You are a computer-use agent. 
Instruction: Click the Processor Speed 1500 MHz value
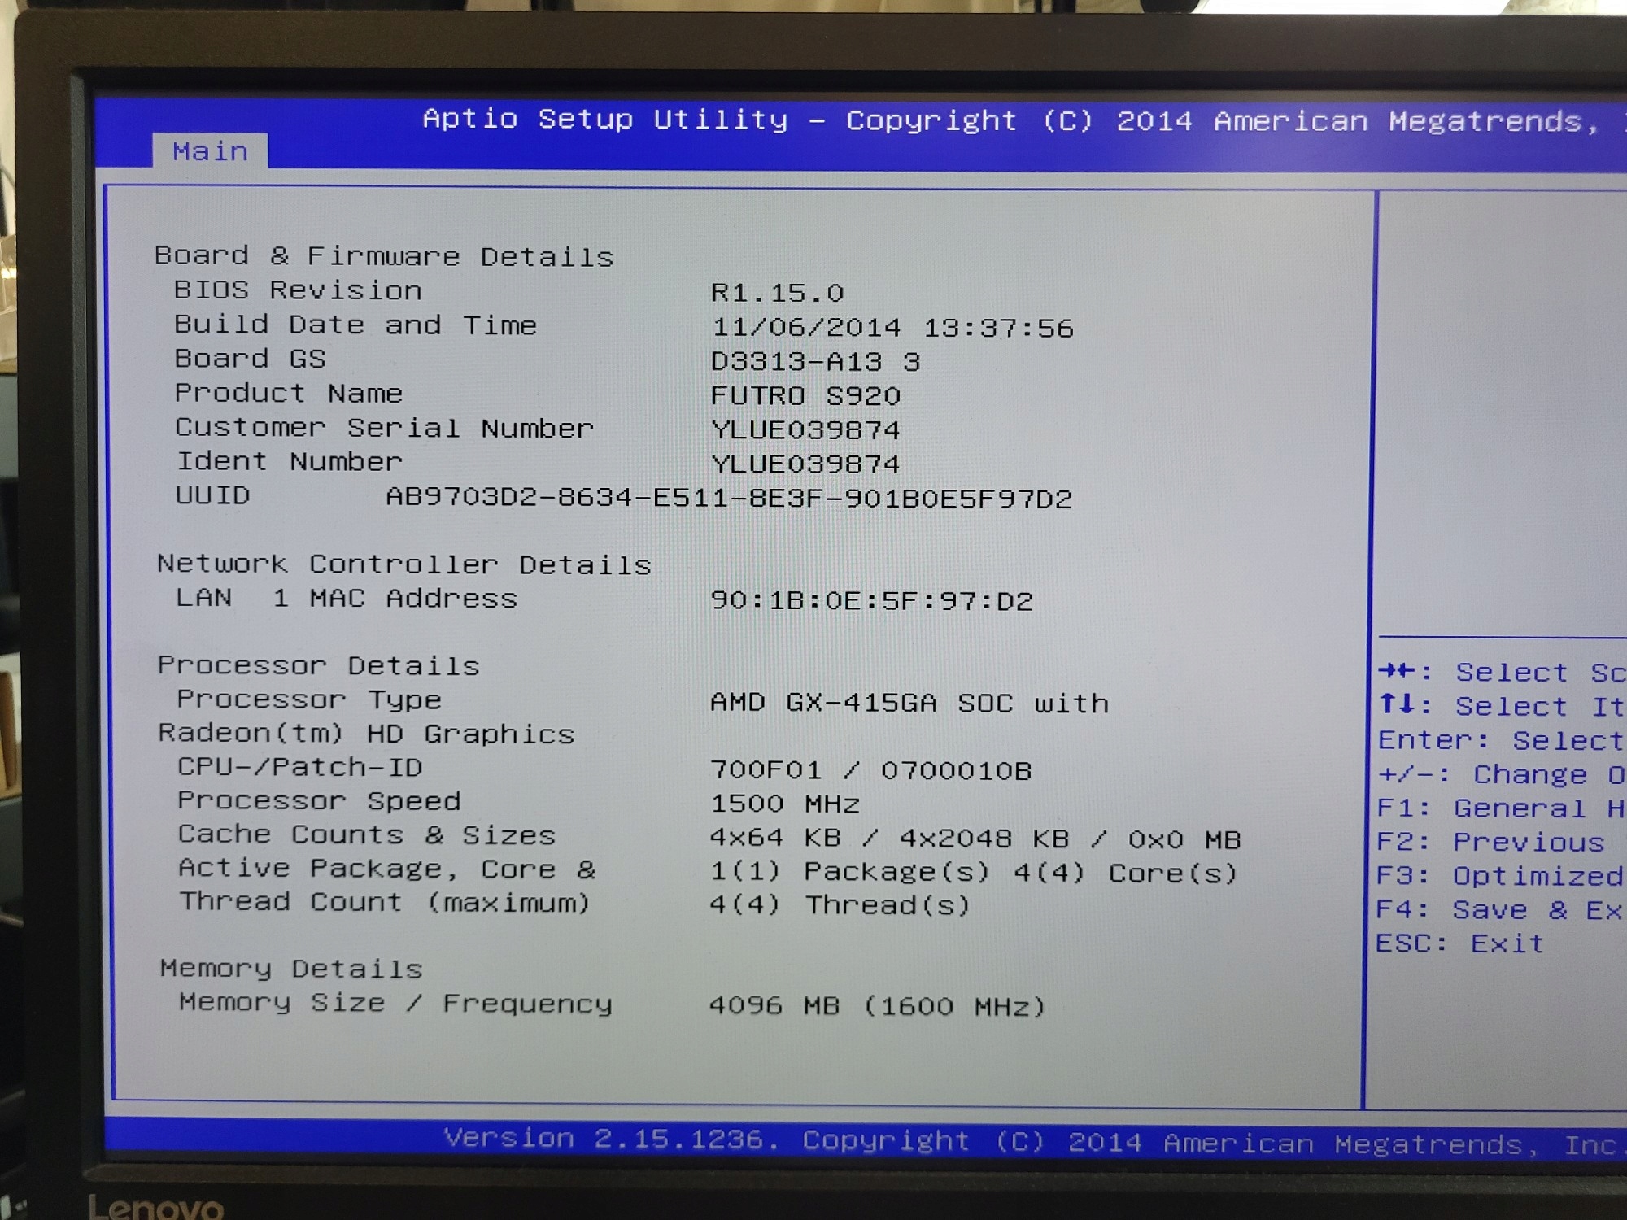coord(785,804)
